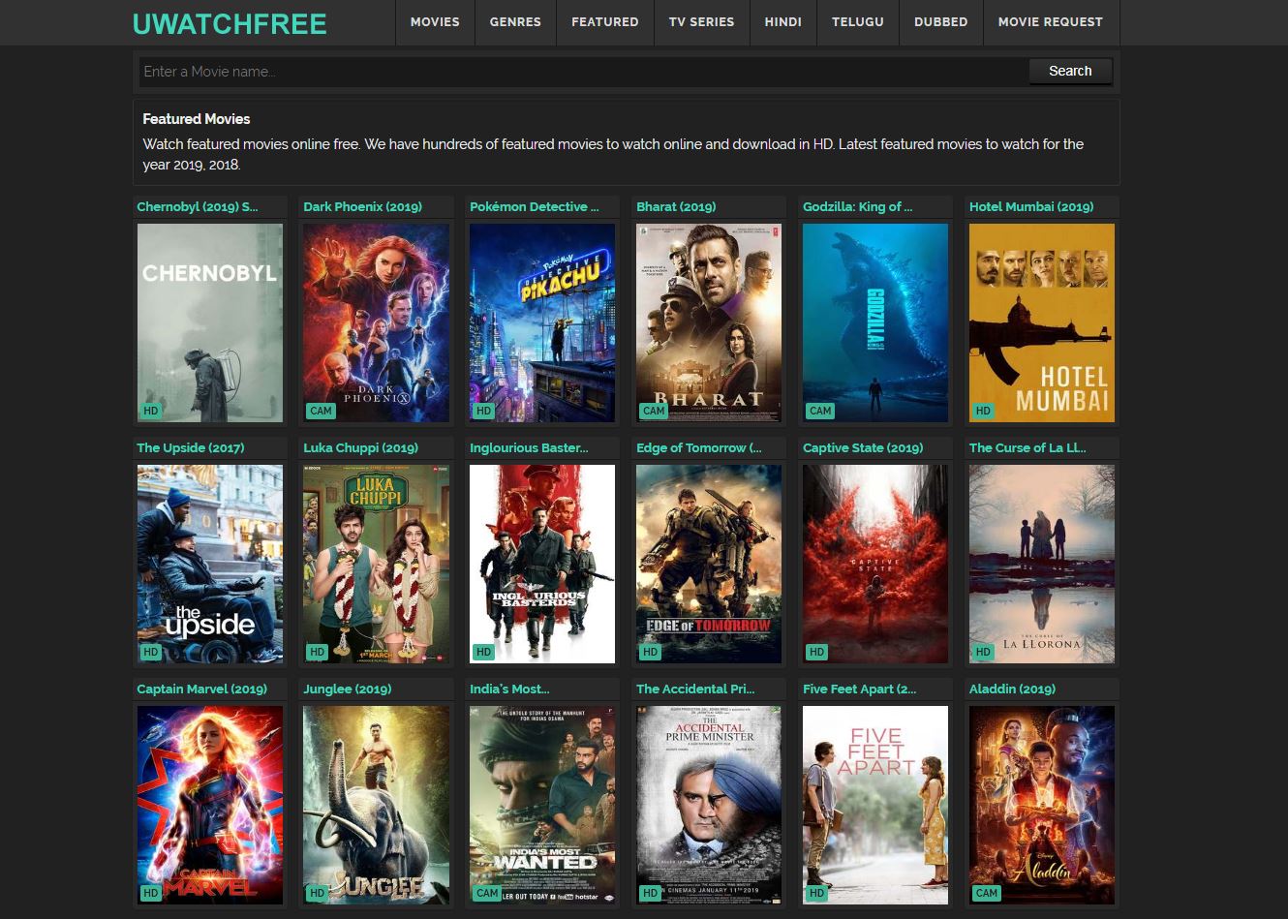The height and width of the screenshot is (919, 1288).
Task: Click the HD badge on The Upside
Action: pyautogui.click(x=151, y=652)
